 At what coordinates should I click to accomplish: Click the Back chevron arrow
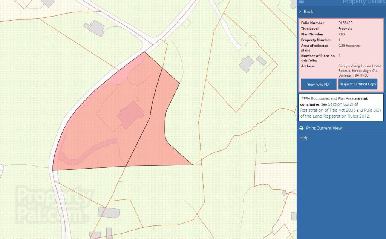pyautogui.click(x=300, y=12)
